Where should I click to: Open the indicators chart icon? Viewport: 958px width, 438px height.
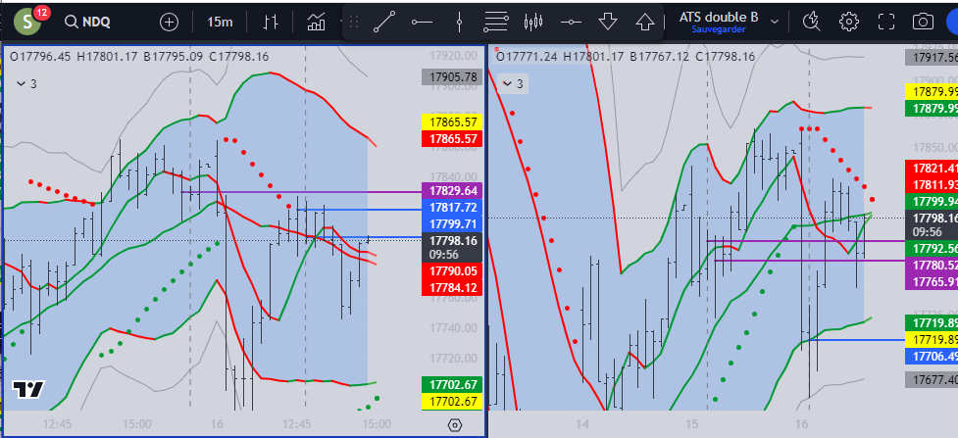316,23
